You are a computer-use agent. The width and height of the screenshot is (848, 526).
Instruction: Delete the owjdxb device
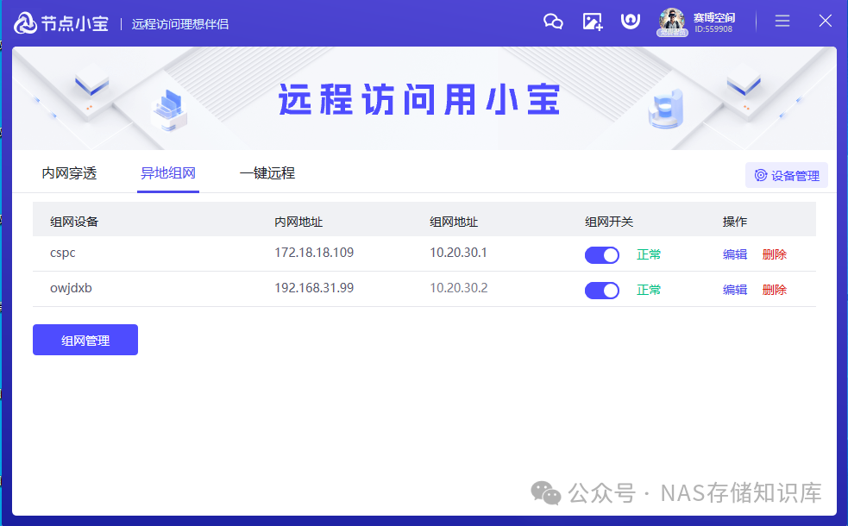coord(775,290)
